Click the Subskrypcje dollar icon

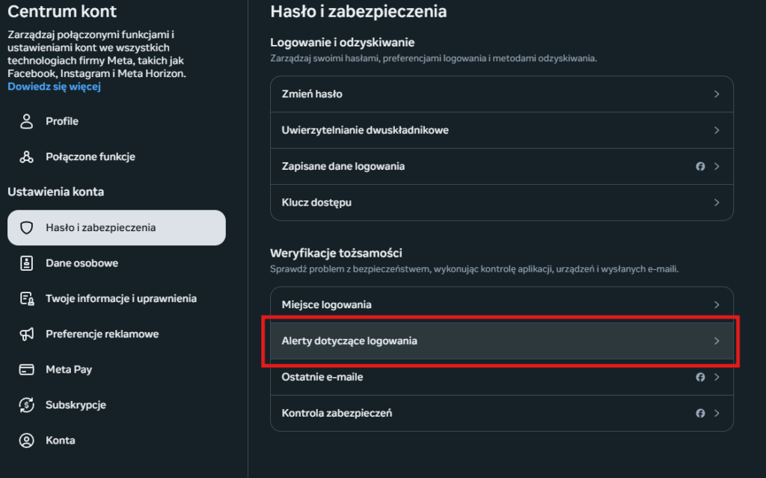[27, 405]
